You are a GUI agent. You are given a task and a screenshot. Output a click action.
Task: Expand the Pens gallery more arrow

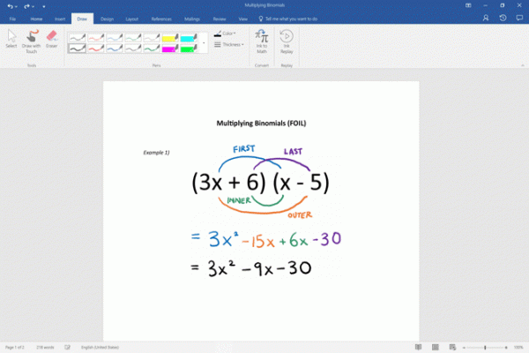[204, 43]
